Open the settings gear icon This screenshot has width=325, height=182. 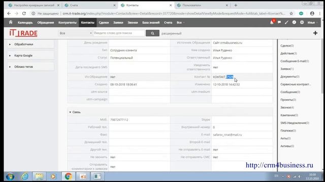click(302, 22)
